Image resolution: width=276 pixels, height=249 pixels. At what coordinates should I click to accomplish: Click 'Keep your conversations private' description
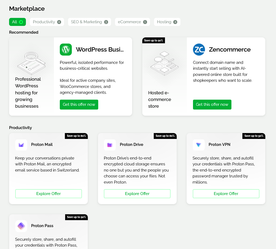pyautogui.click(x=47, y=164)
